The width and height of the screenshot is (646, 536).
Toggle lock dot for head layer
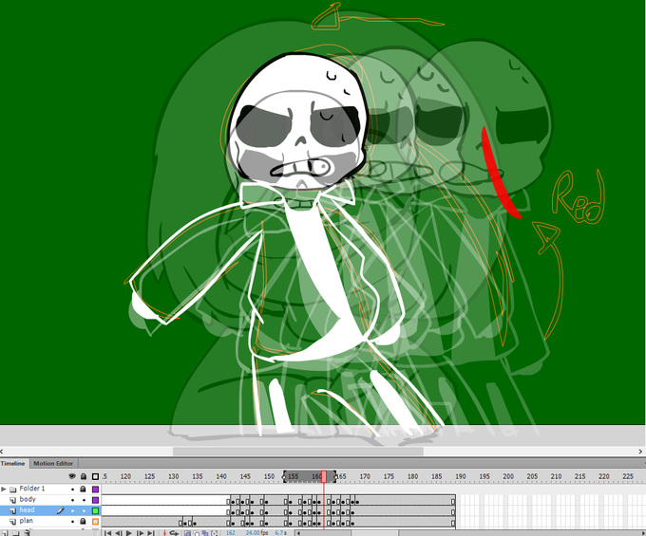(x=84, y=510)
